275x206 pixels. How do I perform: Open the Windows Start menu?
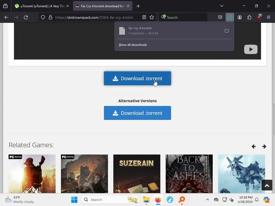coord(74,200)
